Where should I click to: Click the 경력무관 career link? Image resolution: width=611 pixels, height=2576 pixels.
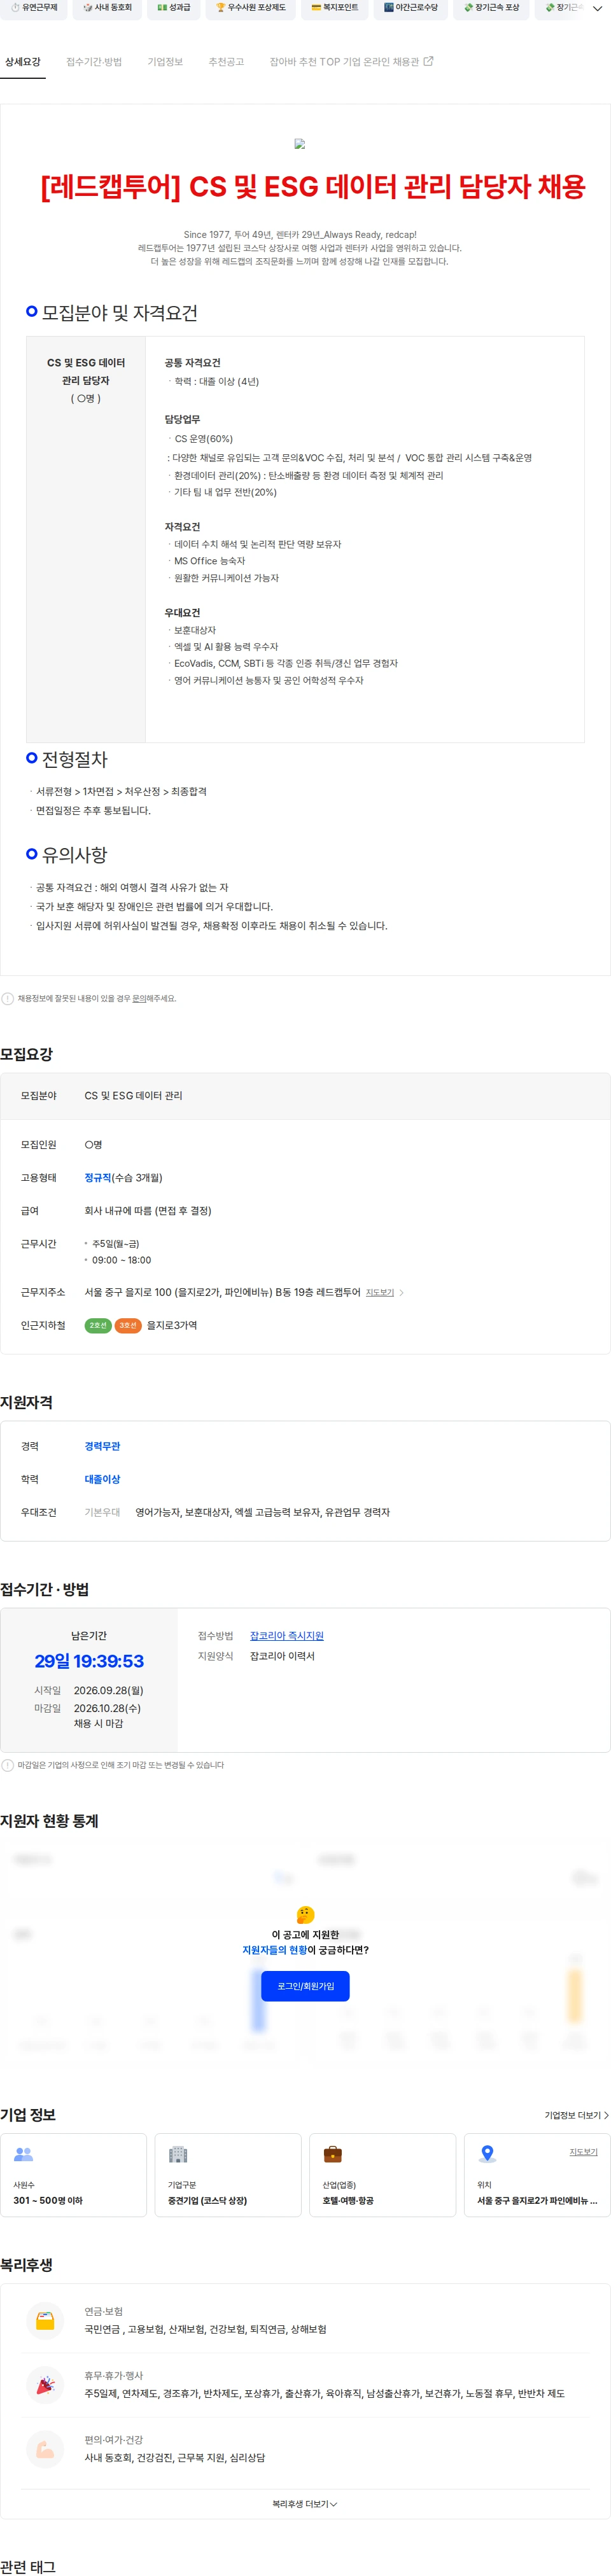pos(102,1446)
